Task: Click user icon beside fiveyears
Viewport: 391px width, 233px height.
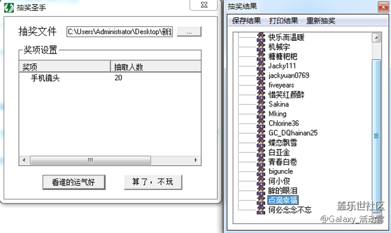Action: (261, 85)
